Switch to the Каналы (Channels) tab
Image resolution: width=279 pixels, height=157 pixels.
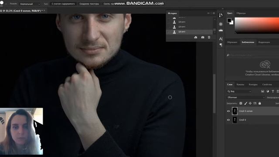[x=240, y=85]
